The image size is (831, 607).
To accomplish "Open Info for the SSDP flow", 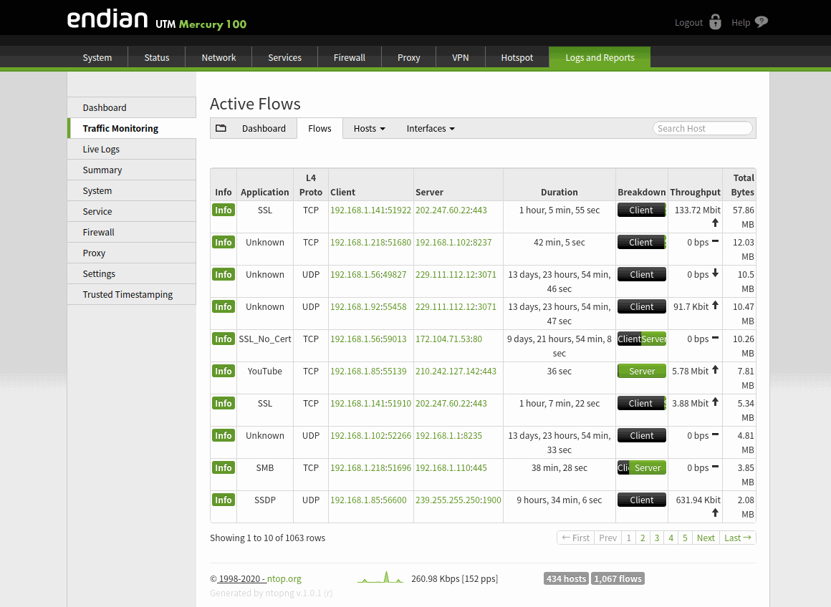I will pos(223,500).
